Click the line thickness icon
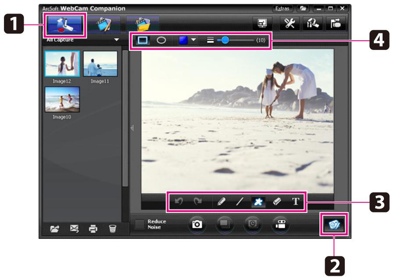This screenshot has width=394, height=277. click(x=210, y=40)
